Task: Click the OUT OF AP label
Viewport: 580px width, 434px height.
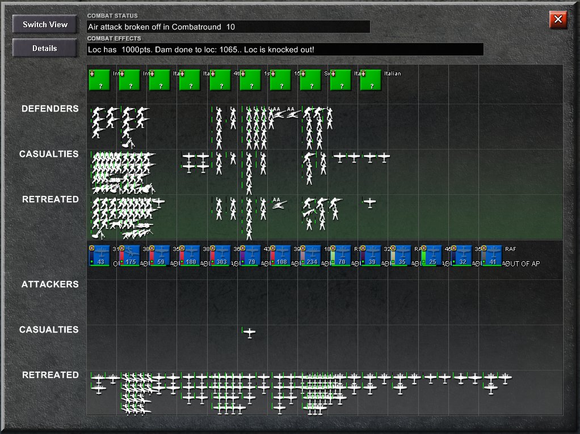Action: [522, 263]
